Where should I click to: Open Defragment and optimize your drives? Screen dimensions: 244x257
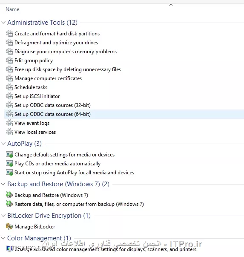click(56, 43)
